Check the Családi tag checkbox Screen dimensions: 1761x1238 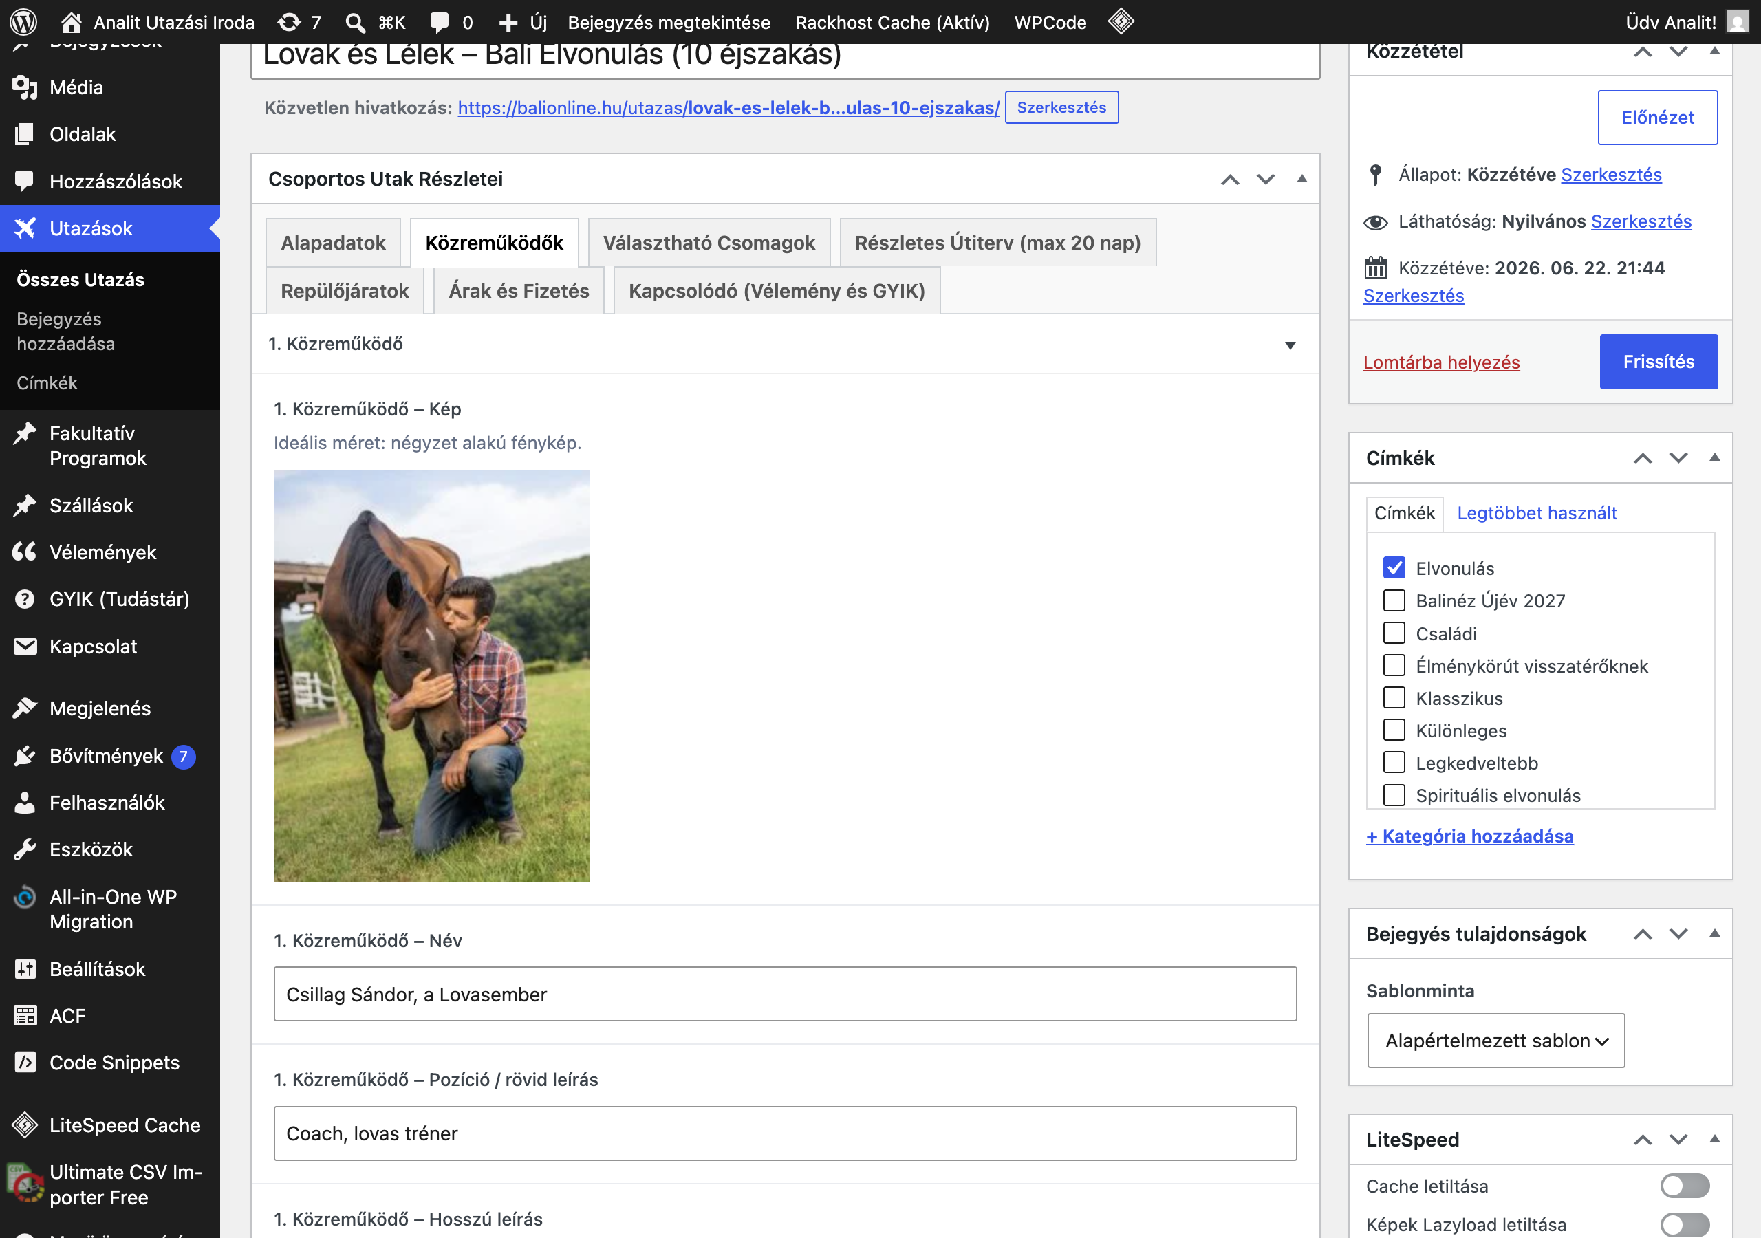pos(1394,633)
